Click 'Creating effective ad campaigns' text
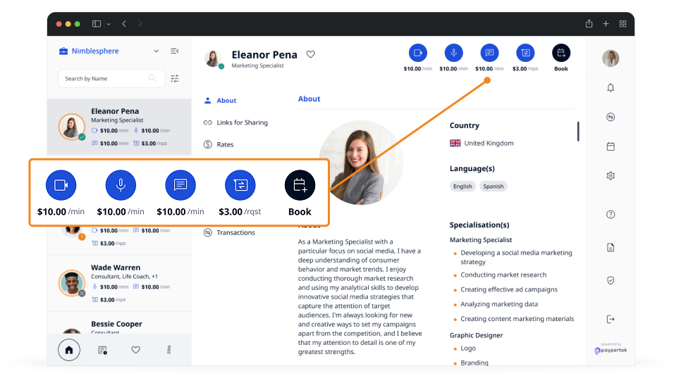The image size is (681, 378). (x=509, y=289)
